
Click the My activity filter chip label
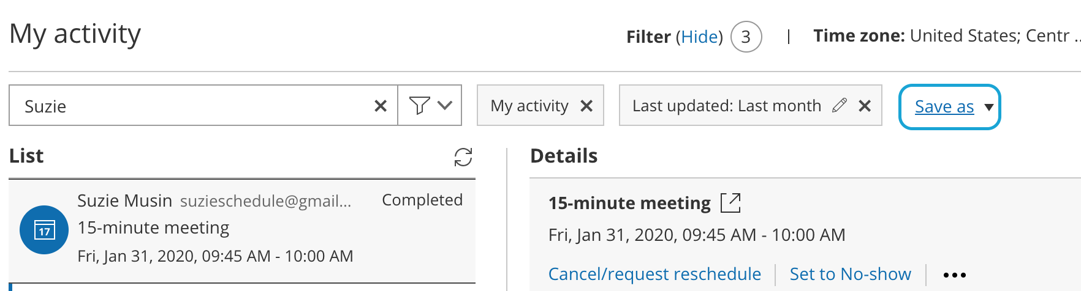tap(529, 106)
